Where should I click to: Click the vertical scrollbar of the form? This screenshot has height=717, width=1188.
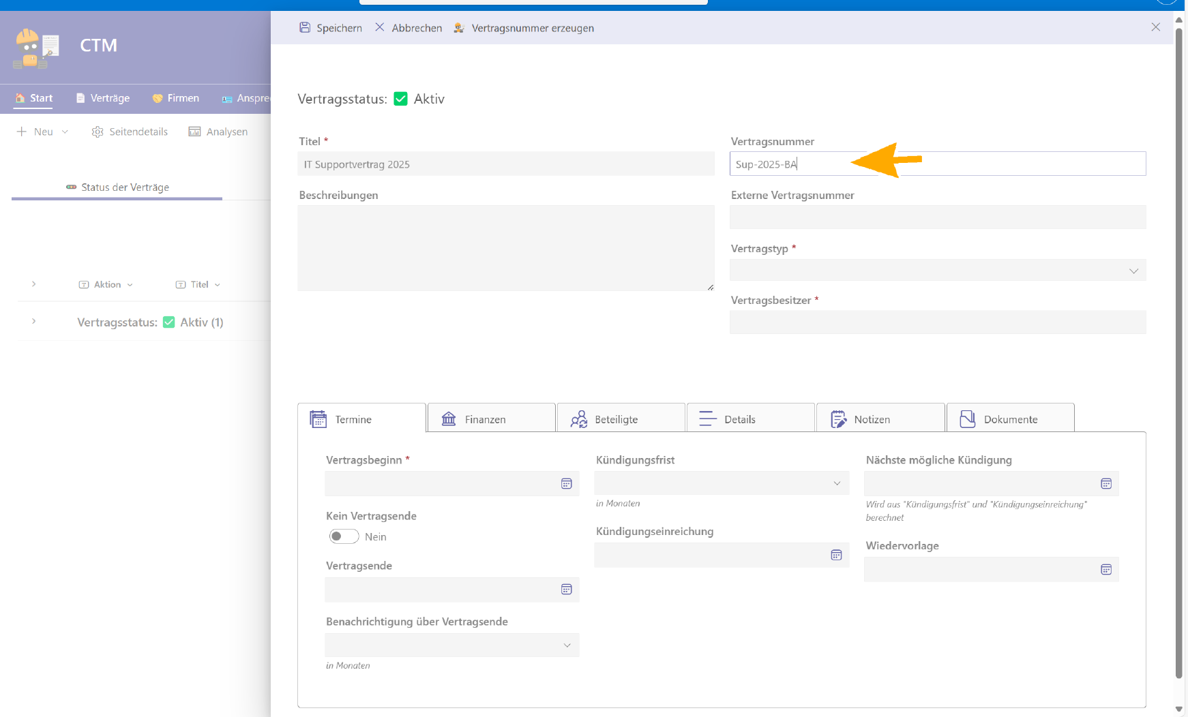pyautogui.click(x=1179, y=341)
